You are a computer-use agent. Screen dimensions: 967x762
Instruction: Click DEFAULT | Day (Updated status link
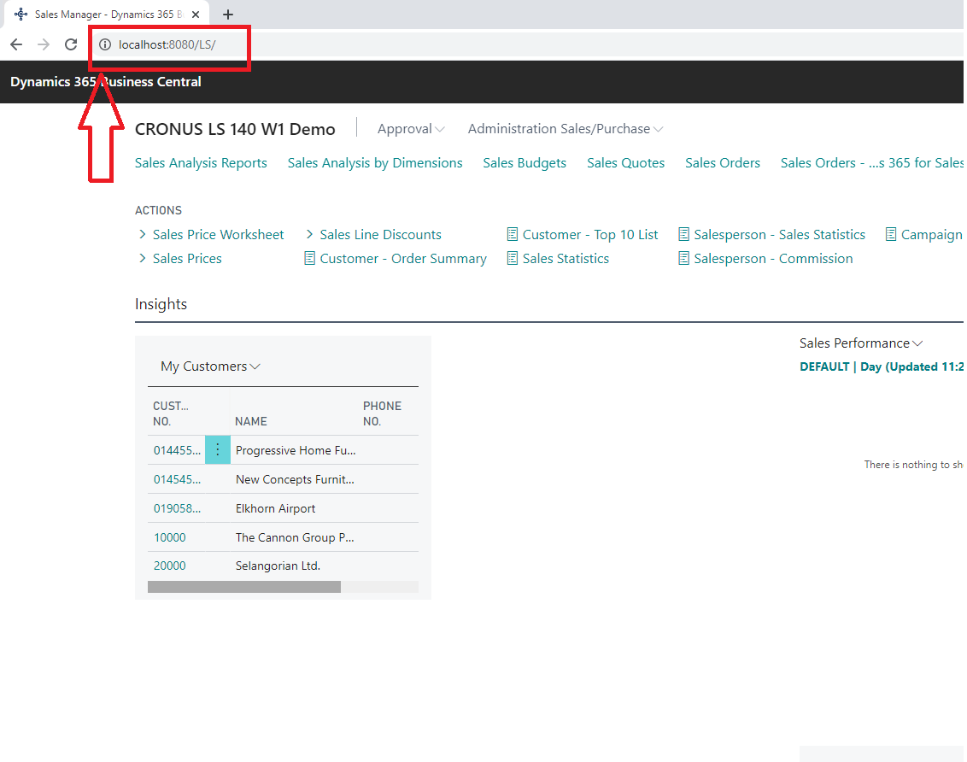tap(882, 366)
